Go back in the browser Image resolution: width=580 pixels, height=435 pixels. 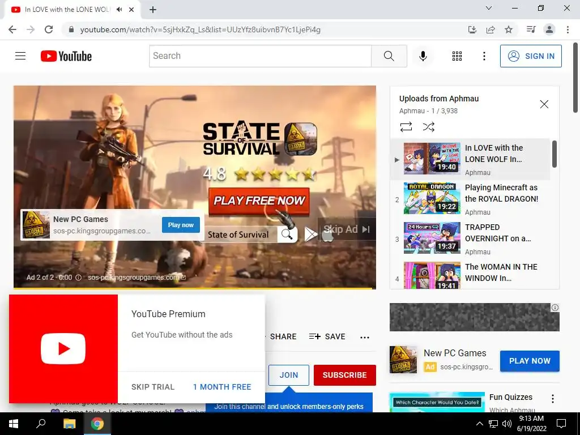12,29
